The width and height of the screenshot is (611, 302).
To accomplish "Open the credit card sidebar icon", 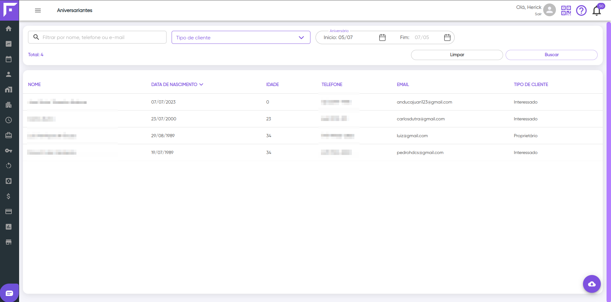I will [9, 211].
